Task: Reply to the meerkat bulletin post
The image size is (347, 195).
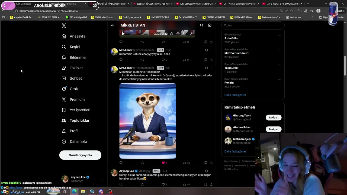Action: pos(121,163)
